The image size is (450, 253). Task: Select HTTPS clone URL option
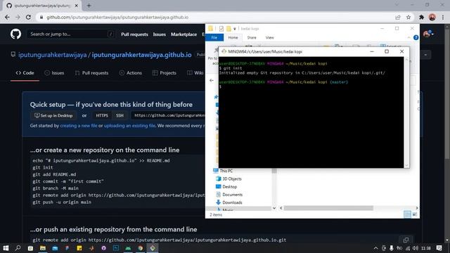click(x=102, y=115)
